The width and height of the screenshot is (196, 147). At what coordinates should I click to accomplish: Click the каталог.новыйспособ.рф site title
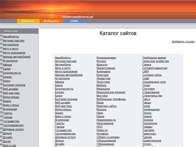click(x=78, y=17)
